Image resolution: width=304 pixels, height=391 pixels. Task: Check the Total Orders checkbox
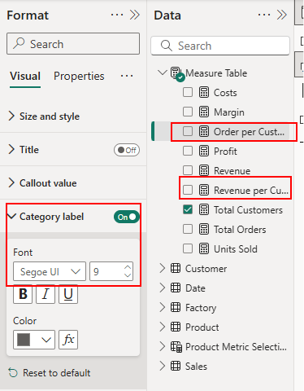[188, 229]
